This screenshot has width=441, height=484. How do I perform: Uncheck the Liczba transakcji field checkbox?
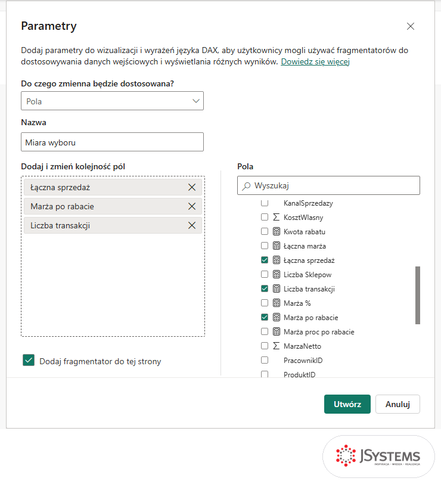(265, 288)
